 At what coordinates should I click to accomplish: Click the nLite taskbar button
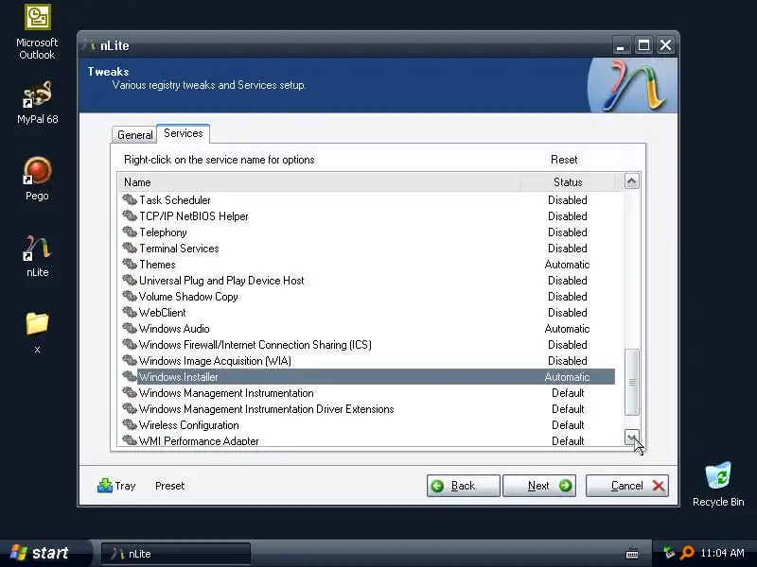point(176,554)
